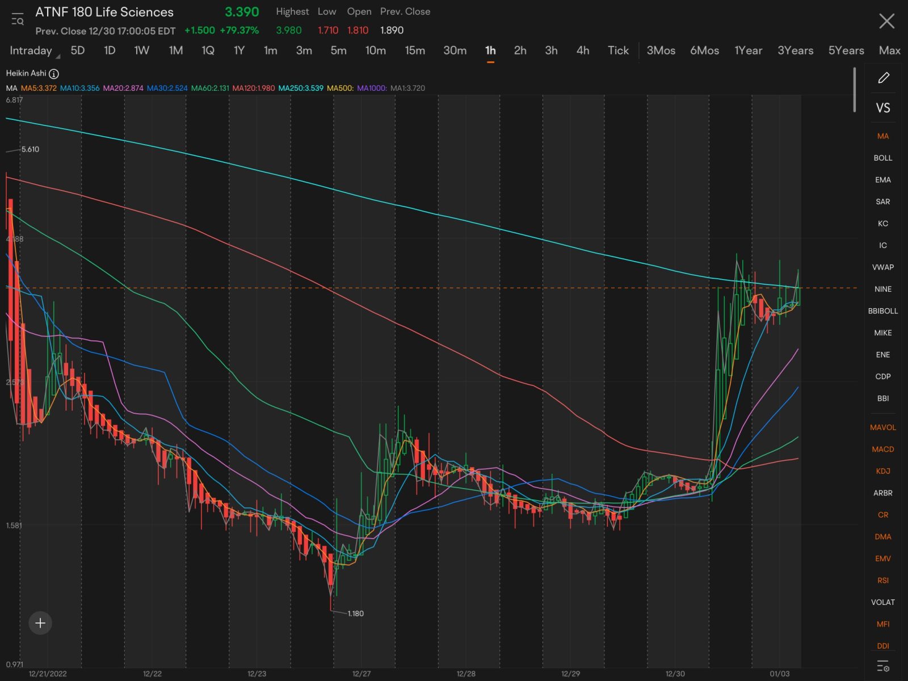Choose the 1Y timeframe
The height and width of the screenshot is (681, 908).
239,51
